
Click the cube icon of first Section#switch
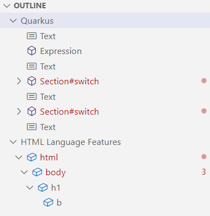click(31, 81)
